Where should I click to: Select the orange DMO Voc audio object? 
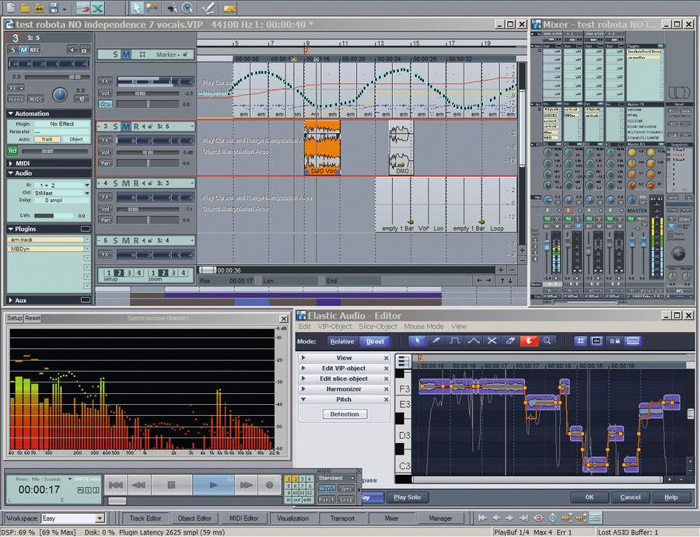pyautogui.click(x=322, y=147)
